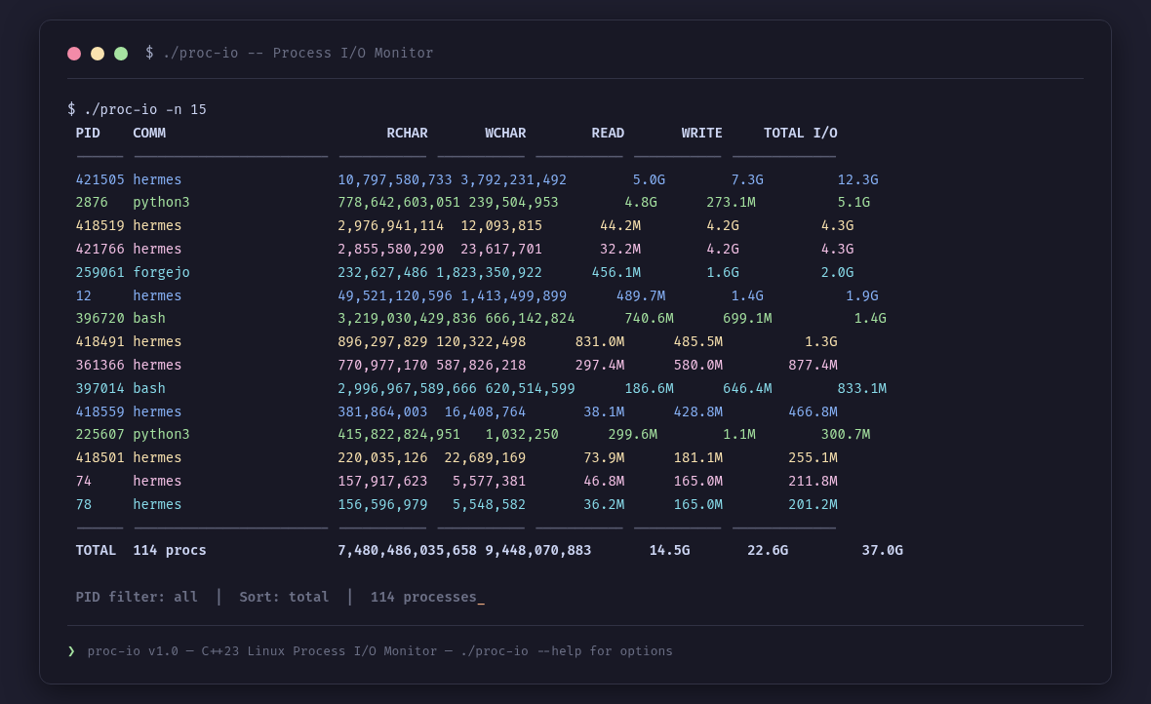Click total I/O value 1.9G
Screen dimensions: 1151x704
click(861, 295)
